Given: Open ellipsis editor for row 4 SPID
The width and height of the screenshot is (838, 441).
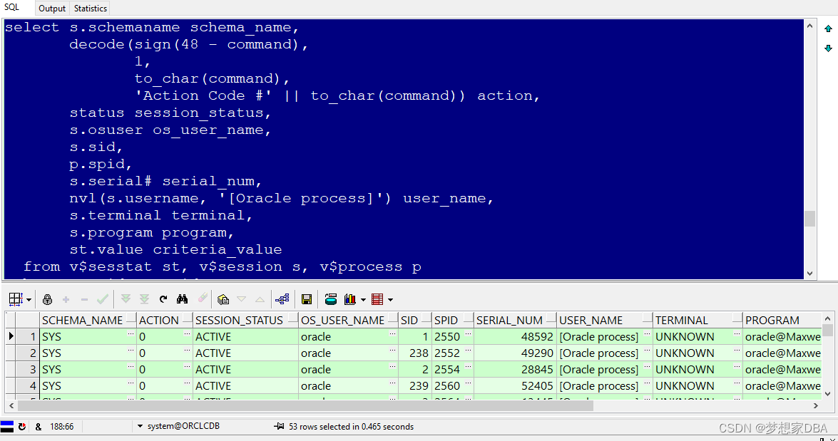Looking at the screenshot, I should [468, 384].
